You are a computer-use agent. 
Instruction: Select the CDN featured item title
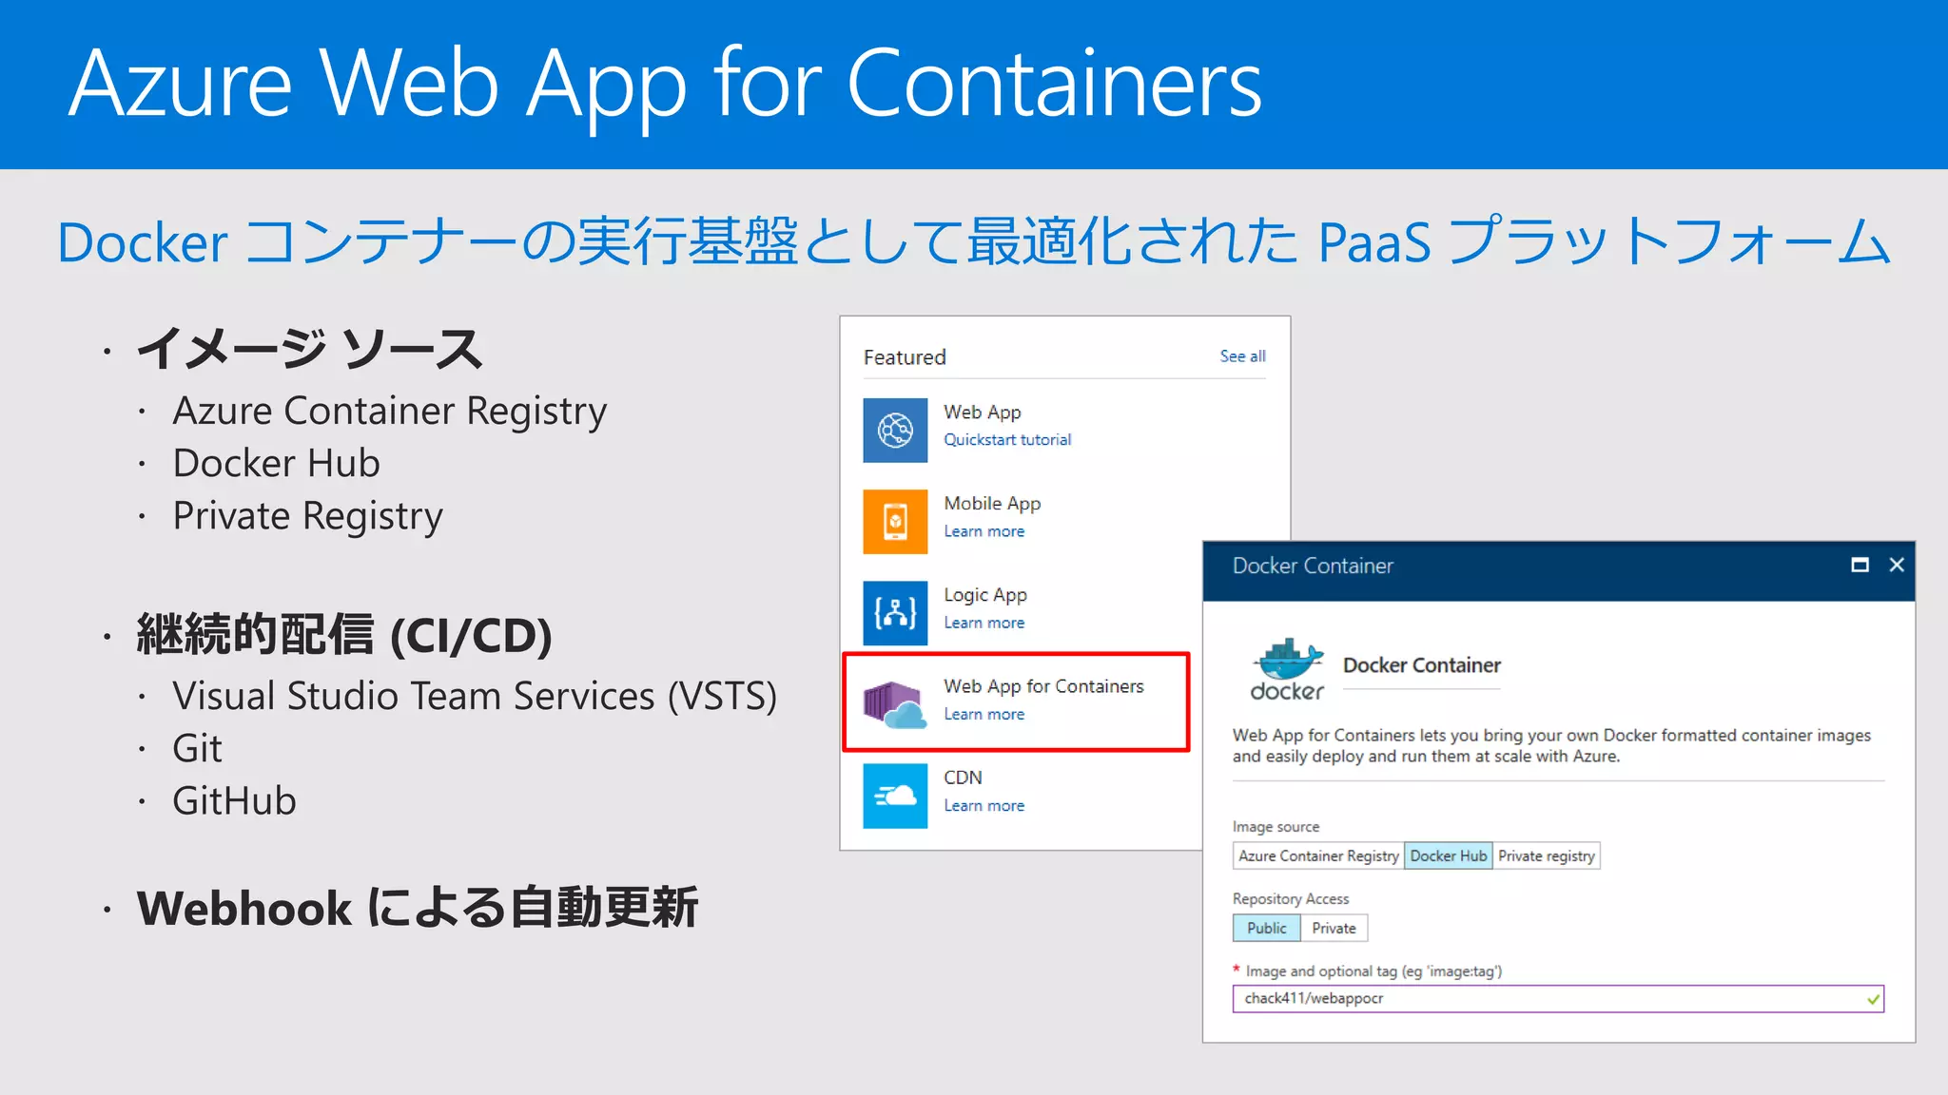point(963,777)
